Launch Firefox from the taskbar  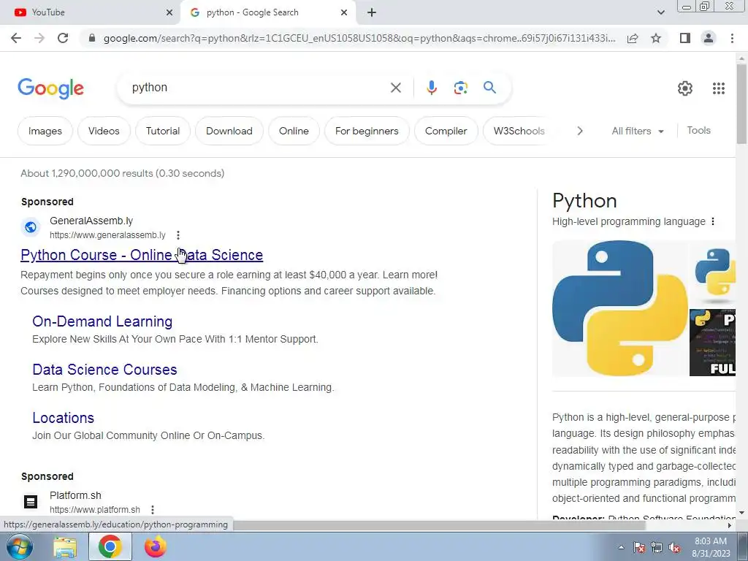(156, 546)
